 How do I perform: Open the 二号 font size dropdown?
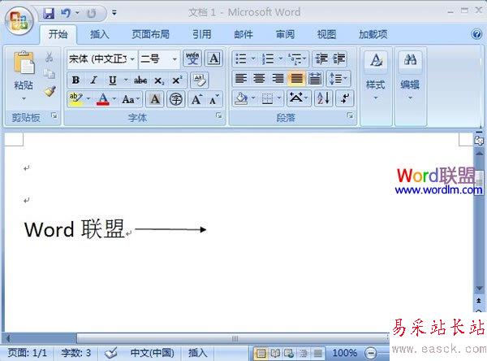[x=175, y=59]
